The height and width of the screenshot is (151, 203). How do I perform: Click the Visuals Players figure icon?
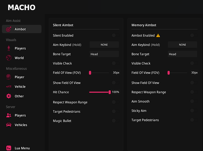pyautogui.click(x=9, y=48)
